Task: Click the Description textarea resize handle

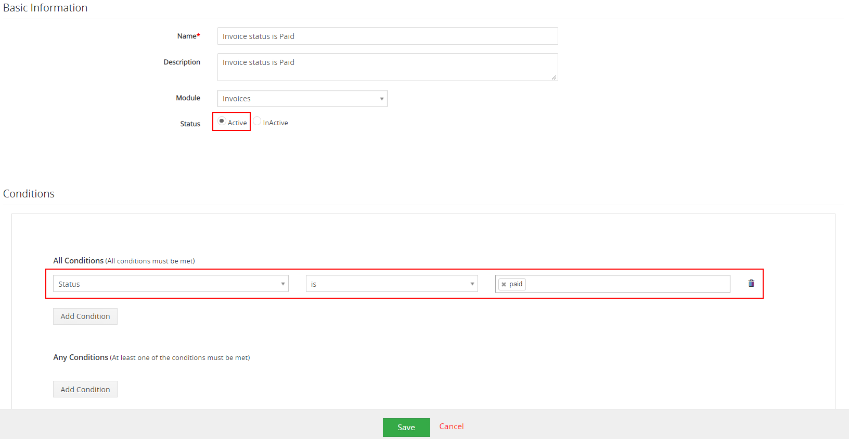Action: (x=554, y=77)
